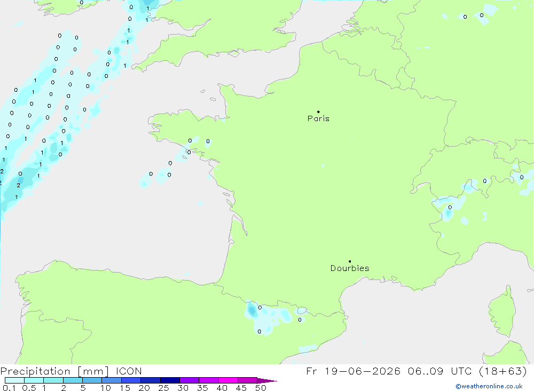The height and width of the screenshot is (391, 534).
Task: Click the legend swatch between 2 and 5
Action: click(x=73, y=380)
